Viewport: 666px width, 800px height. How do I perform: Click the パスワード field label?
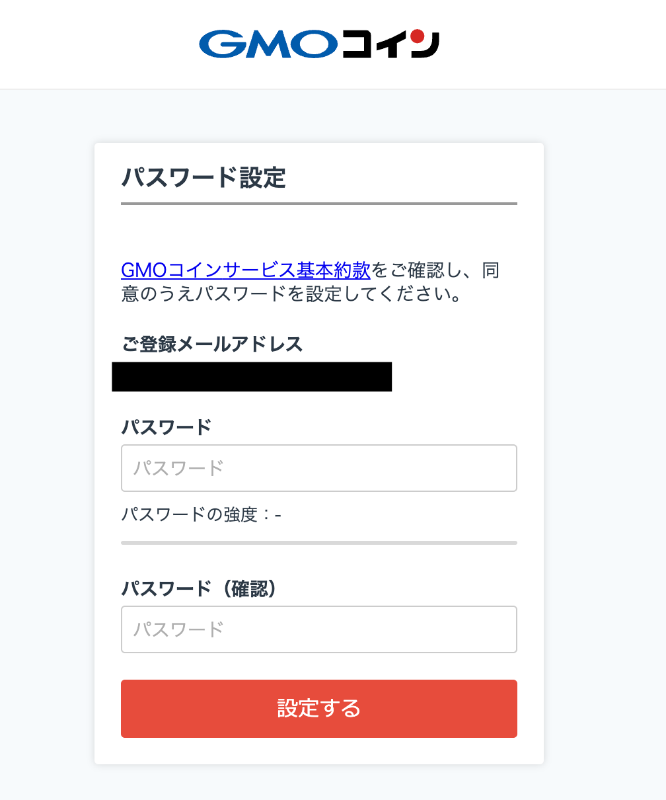(166, 427)
